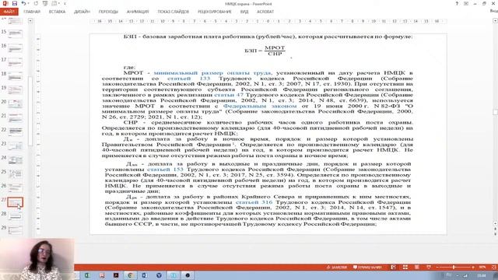Toggle the Notes (Заметки) pane button
Viewport: 498px width, 280px height.
(x=337, y=268)
